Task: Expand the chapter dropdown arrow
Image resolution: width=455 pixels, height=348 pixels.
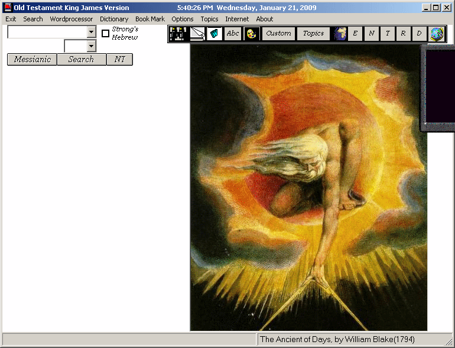Action: click(92, 46)
